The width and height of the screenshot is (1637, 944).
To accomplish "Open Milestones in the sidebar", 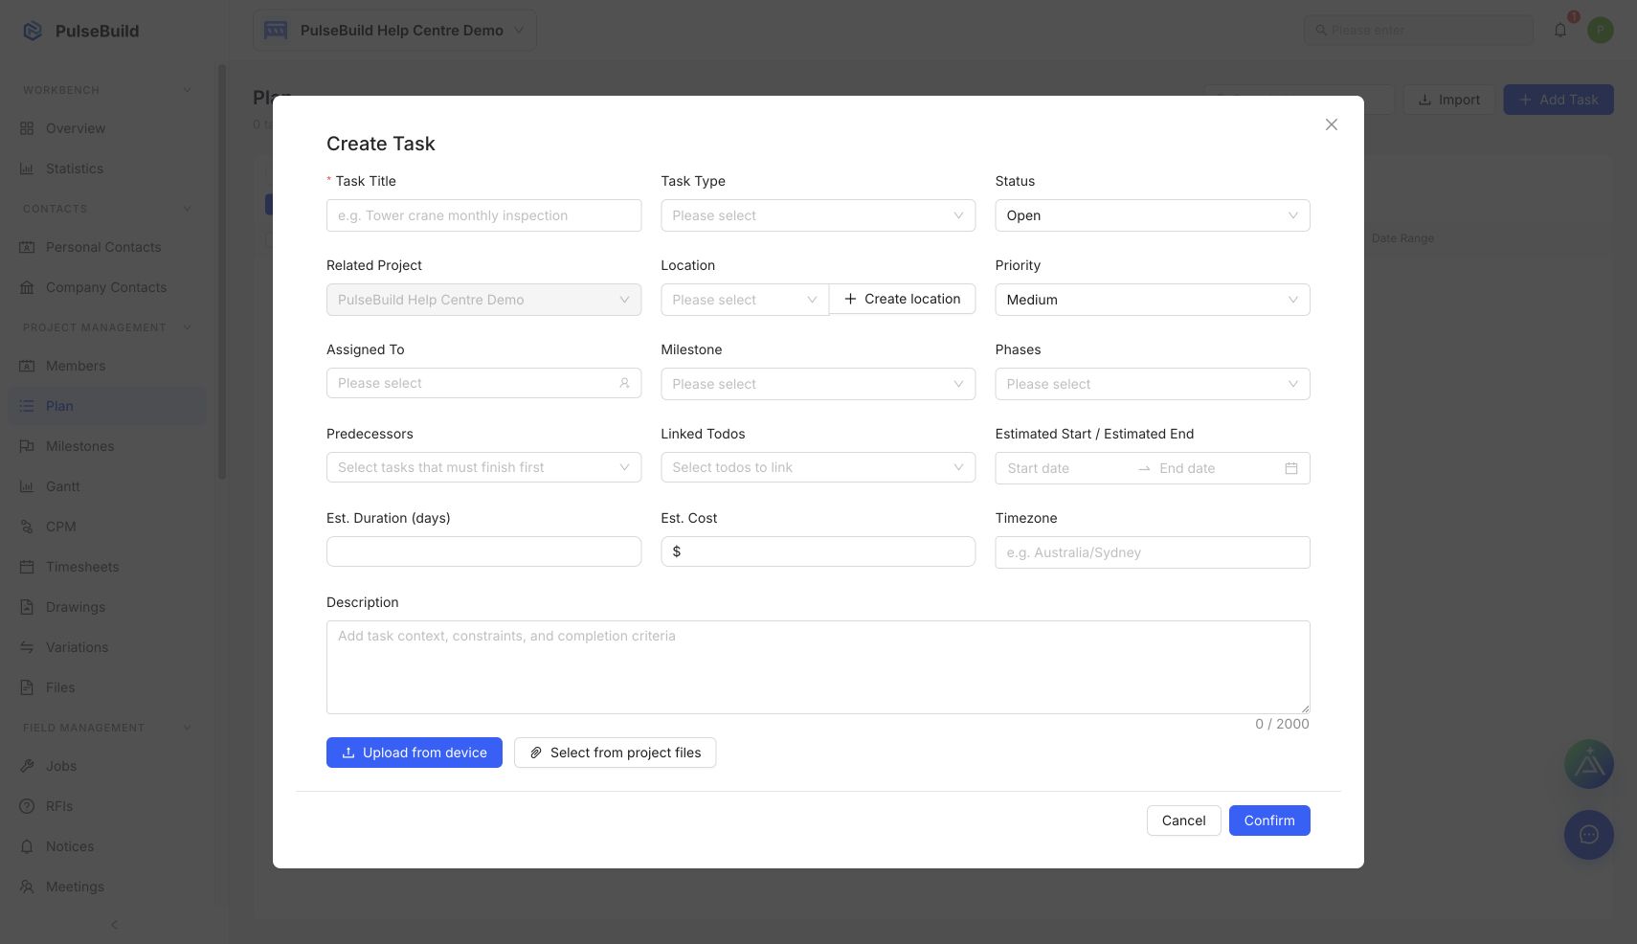I will (x=107, y=446).
